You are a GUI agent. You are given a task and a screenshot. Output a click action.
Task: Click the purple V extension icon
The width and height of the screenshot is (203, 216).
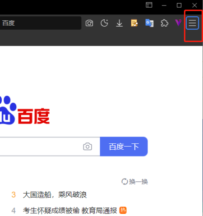coord(178,23)
